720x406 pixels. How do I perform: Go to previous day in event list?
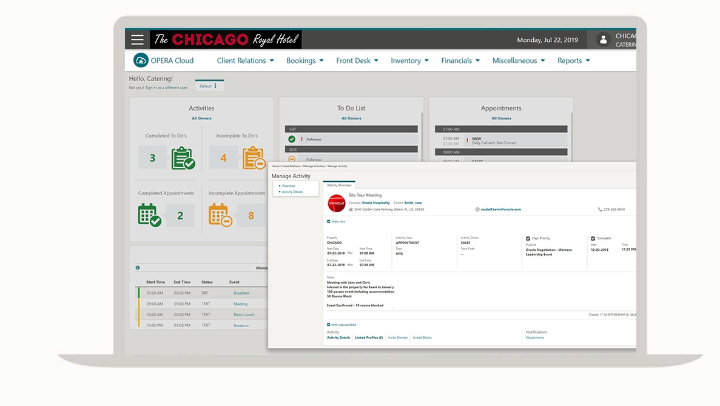(x=138, y=267)
